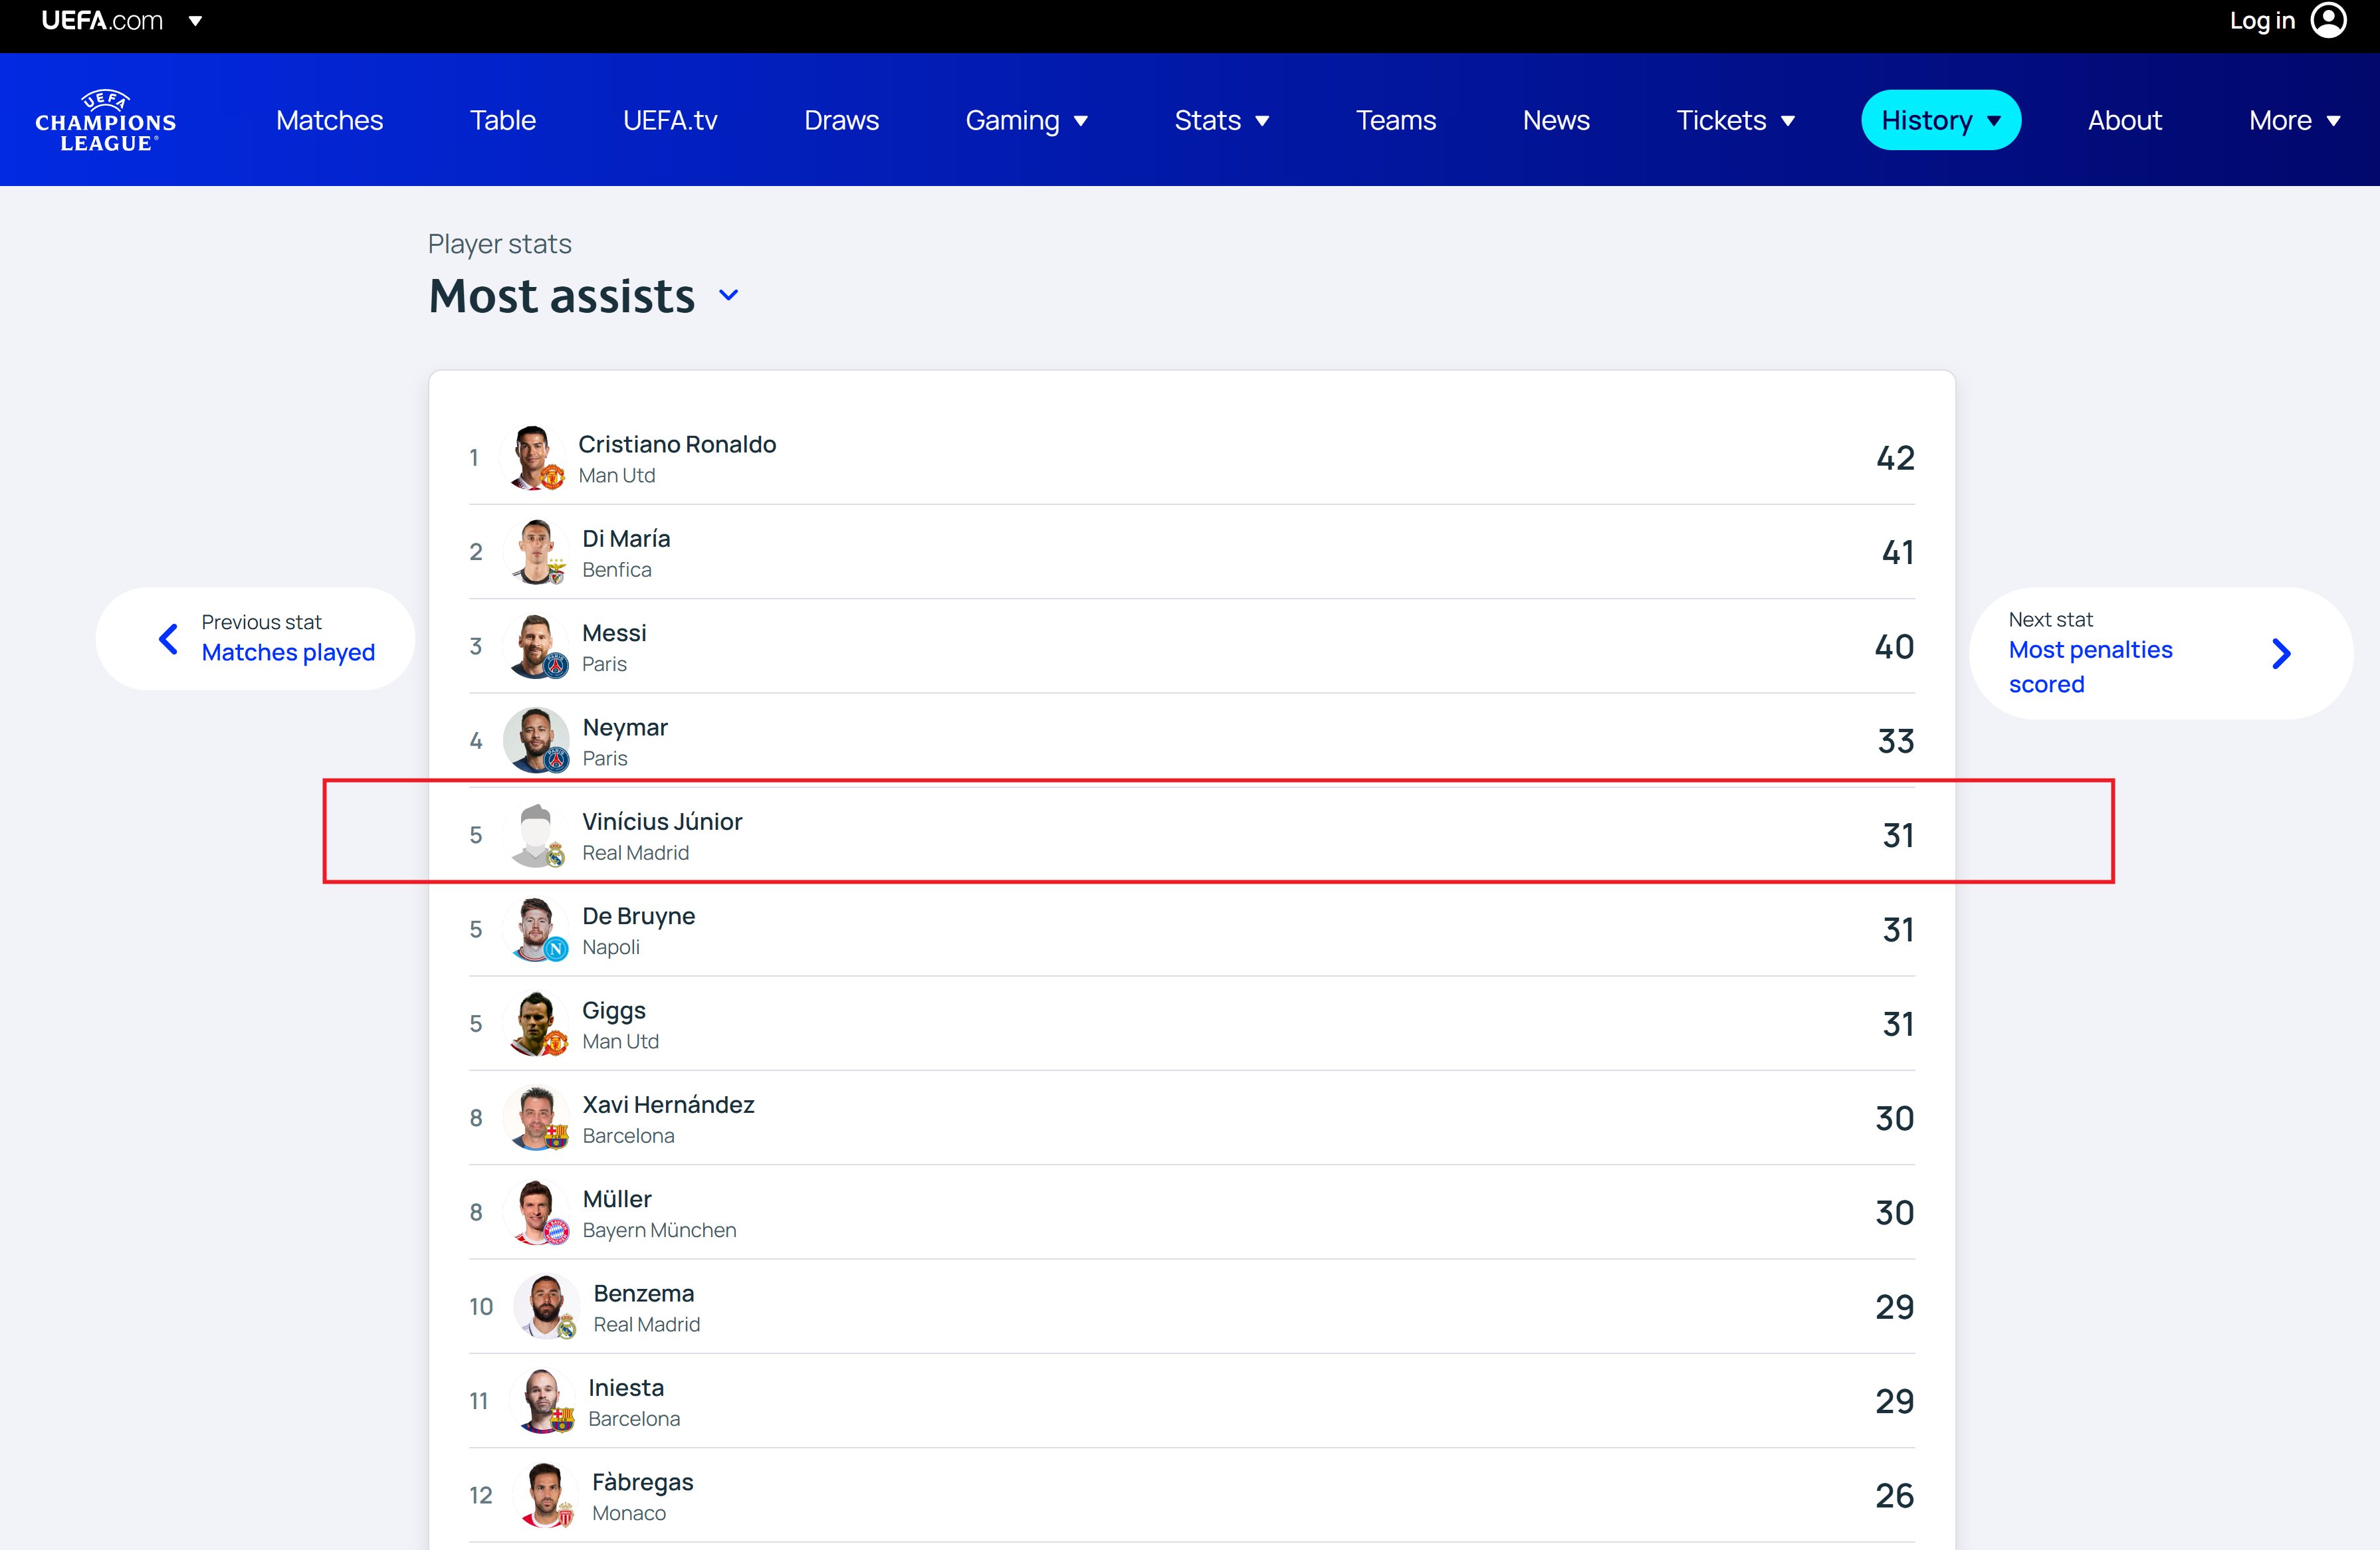Expand the Most assists stat dropdown
2380x1550 pixels.
click(x=729, y=295)
